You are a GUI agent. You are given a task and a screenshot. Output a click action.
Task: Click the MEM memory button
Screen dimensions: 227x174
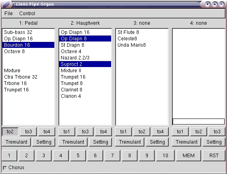tap(189, 156)
